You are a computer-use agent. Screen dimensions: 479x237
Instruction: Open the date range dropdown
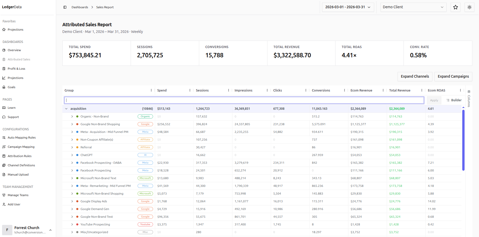[348, 7]
